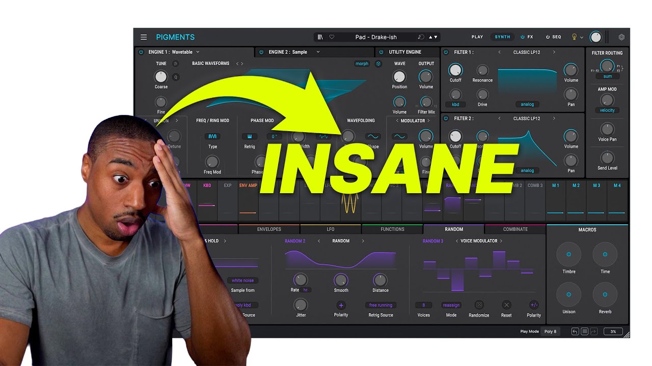Click the Poly 8 play mode field
This screenshot has height=366, width=652.
pyautogui.click(x=550, y=331)
